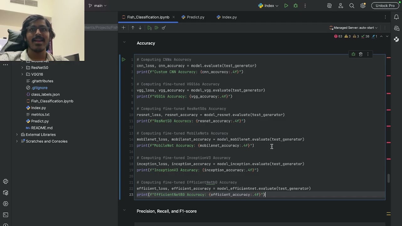
Task: Expand the ResNet50 folder
Action: click(22, 67)
